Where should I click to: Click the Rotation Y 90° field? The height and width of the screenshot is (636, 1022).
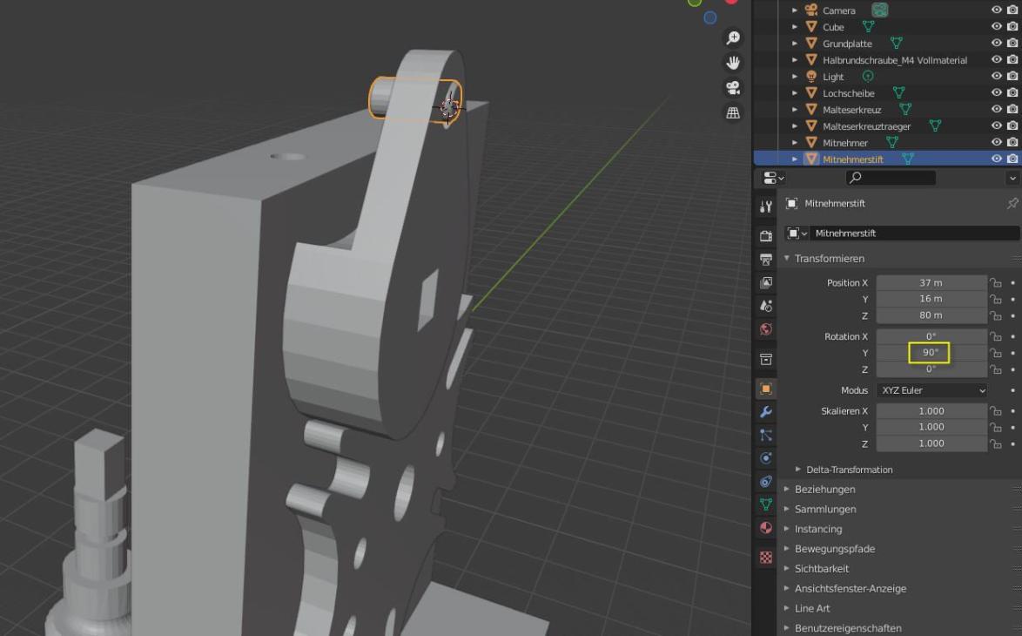pyautogui.click(x=931, y=353)
